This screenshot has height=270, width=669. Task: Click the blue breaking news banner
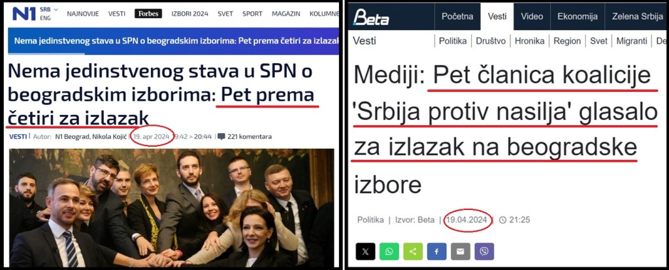(x=173, y=41)
